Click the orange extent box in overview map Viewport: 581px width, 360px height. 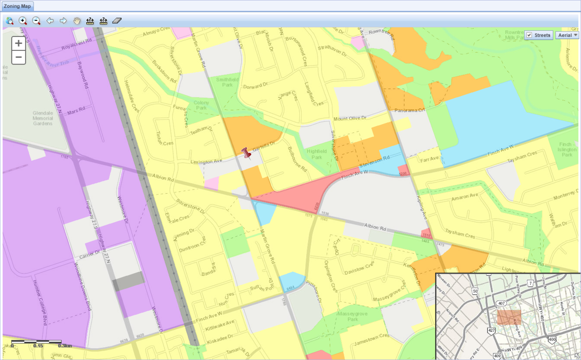tap(508, 317)
